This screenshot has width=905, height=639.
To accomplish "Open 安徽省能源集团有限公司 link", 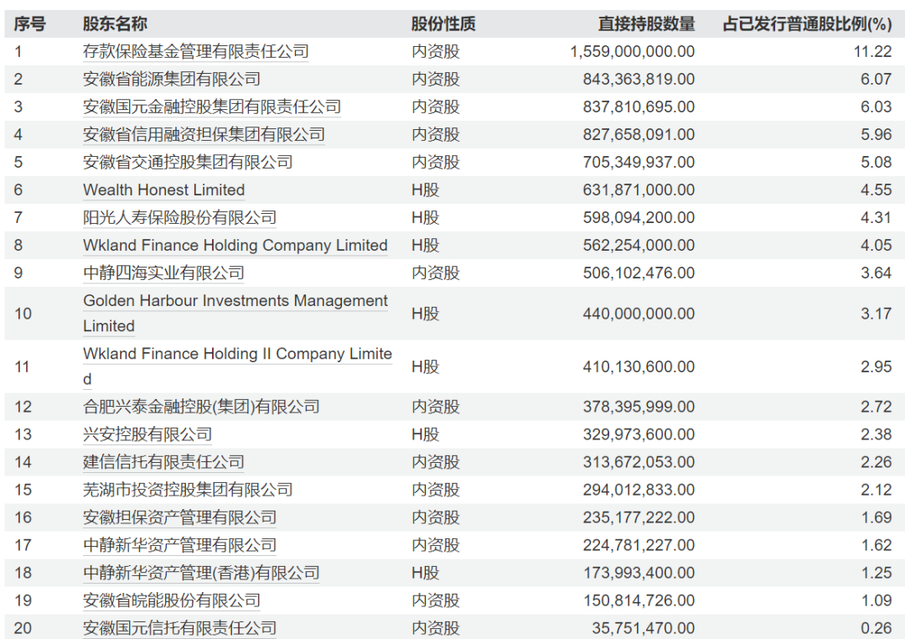I will 172,79.
